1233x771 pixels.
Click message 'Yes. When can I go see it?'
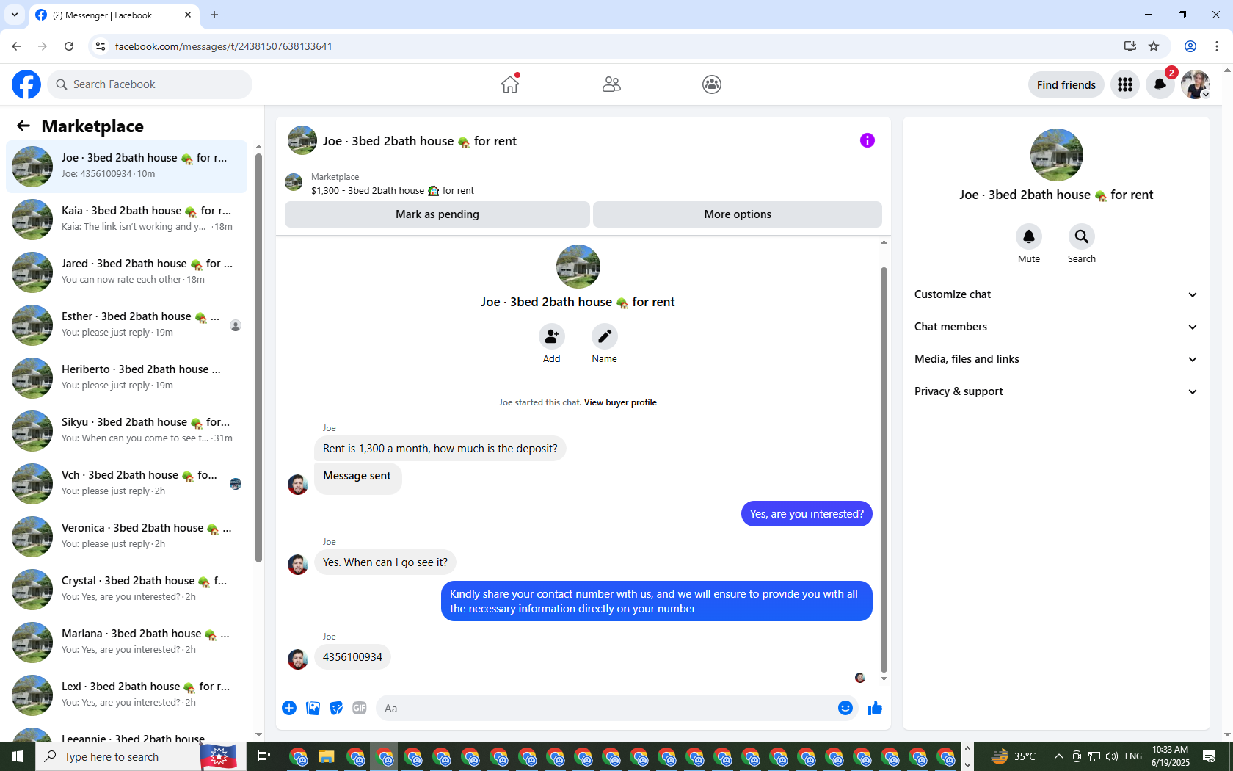click(x=385, y=562)
